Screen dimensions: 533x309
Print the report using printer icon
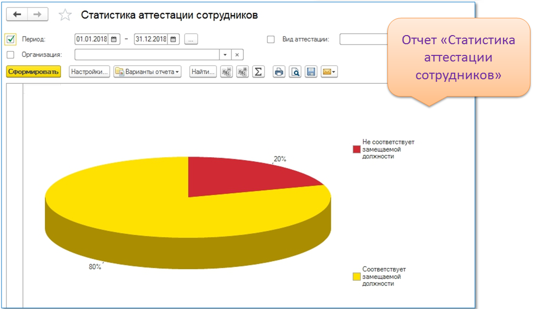279,72
